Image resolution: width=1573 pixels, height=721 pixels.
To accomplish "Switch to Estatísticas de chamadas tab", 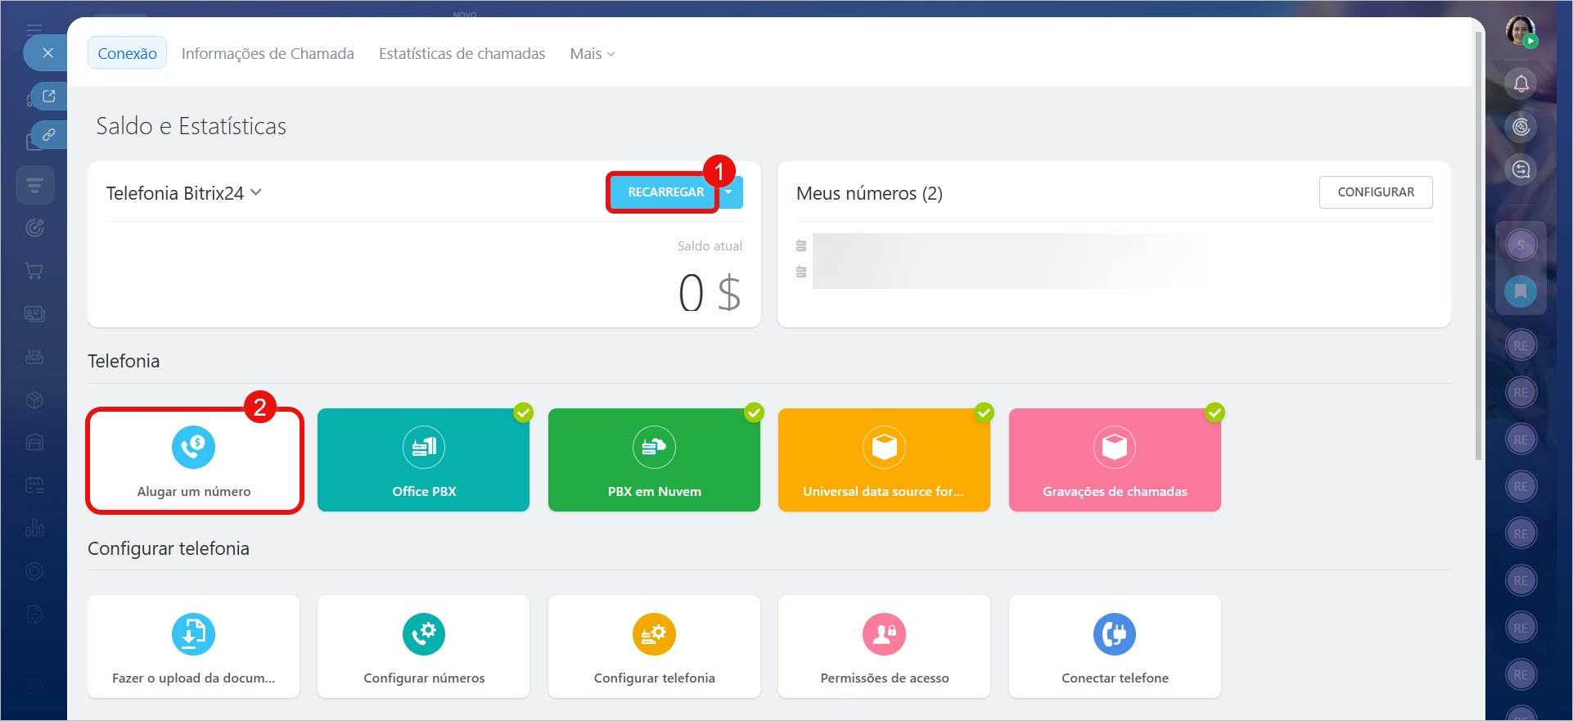I will pos(462,54).
